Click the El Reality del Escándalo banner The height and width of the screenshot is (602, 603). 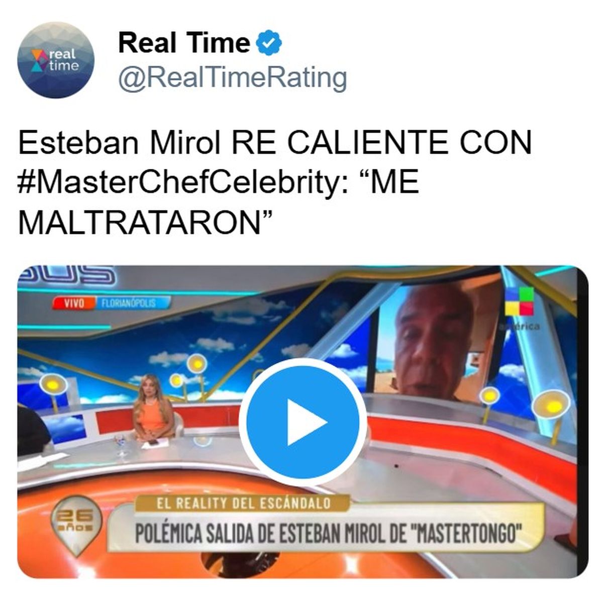pyautogui.click(x=244, y=504)
